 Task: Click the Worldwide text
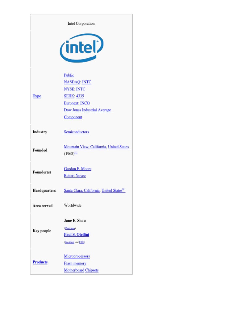pyautogui.click(x=73, y=205)
